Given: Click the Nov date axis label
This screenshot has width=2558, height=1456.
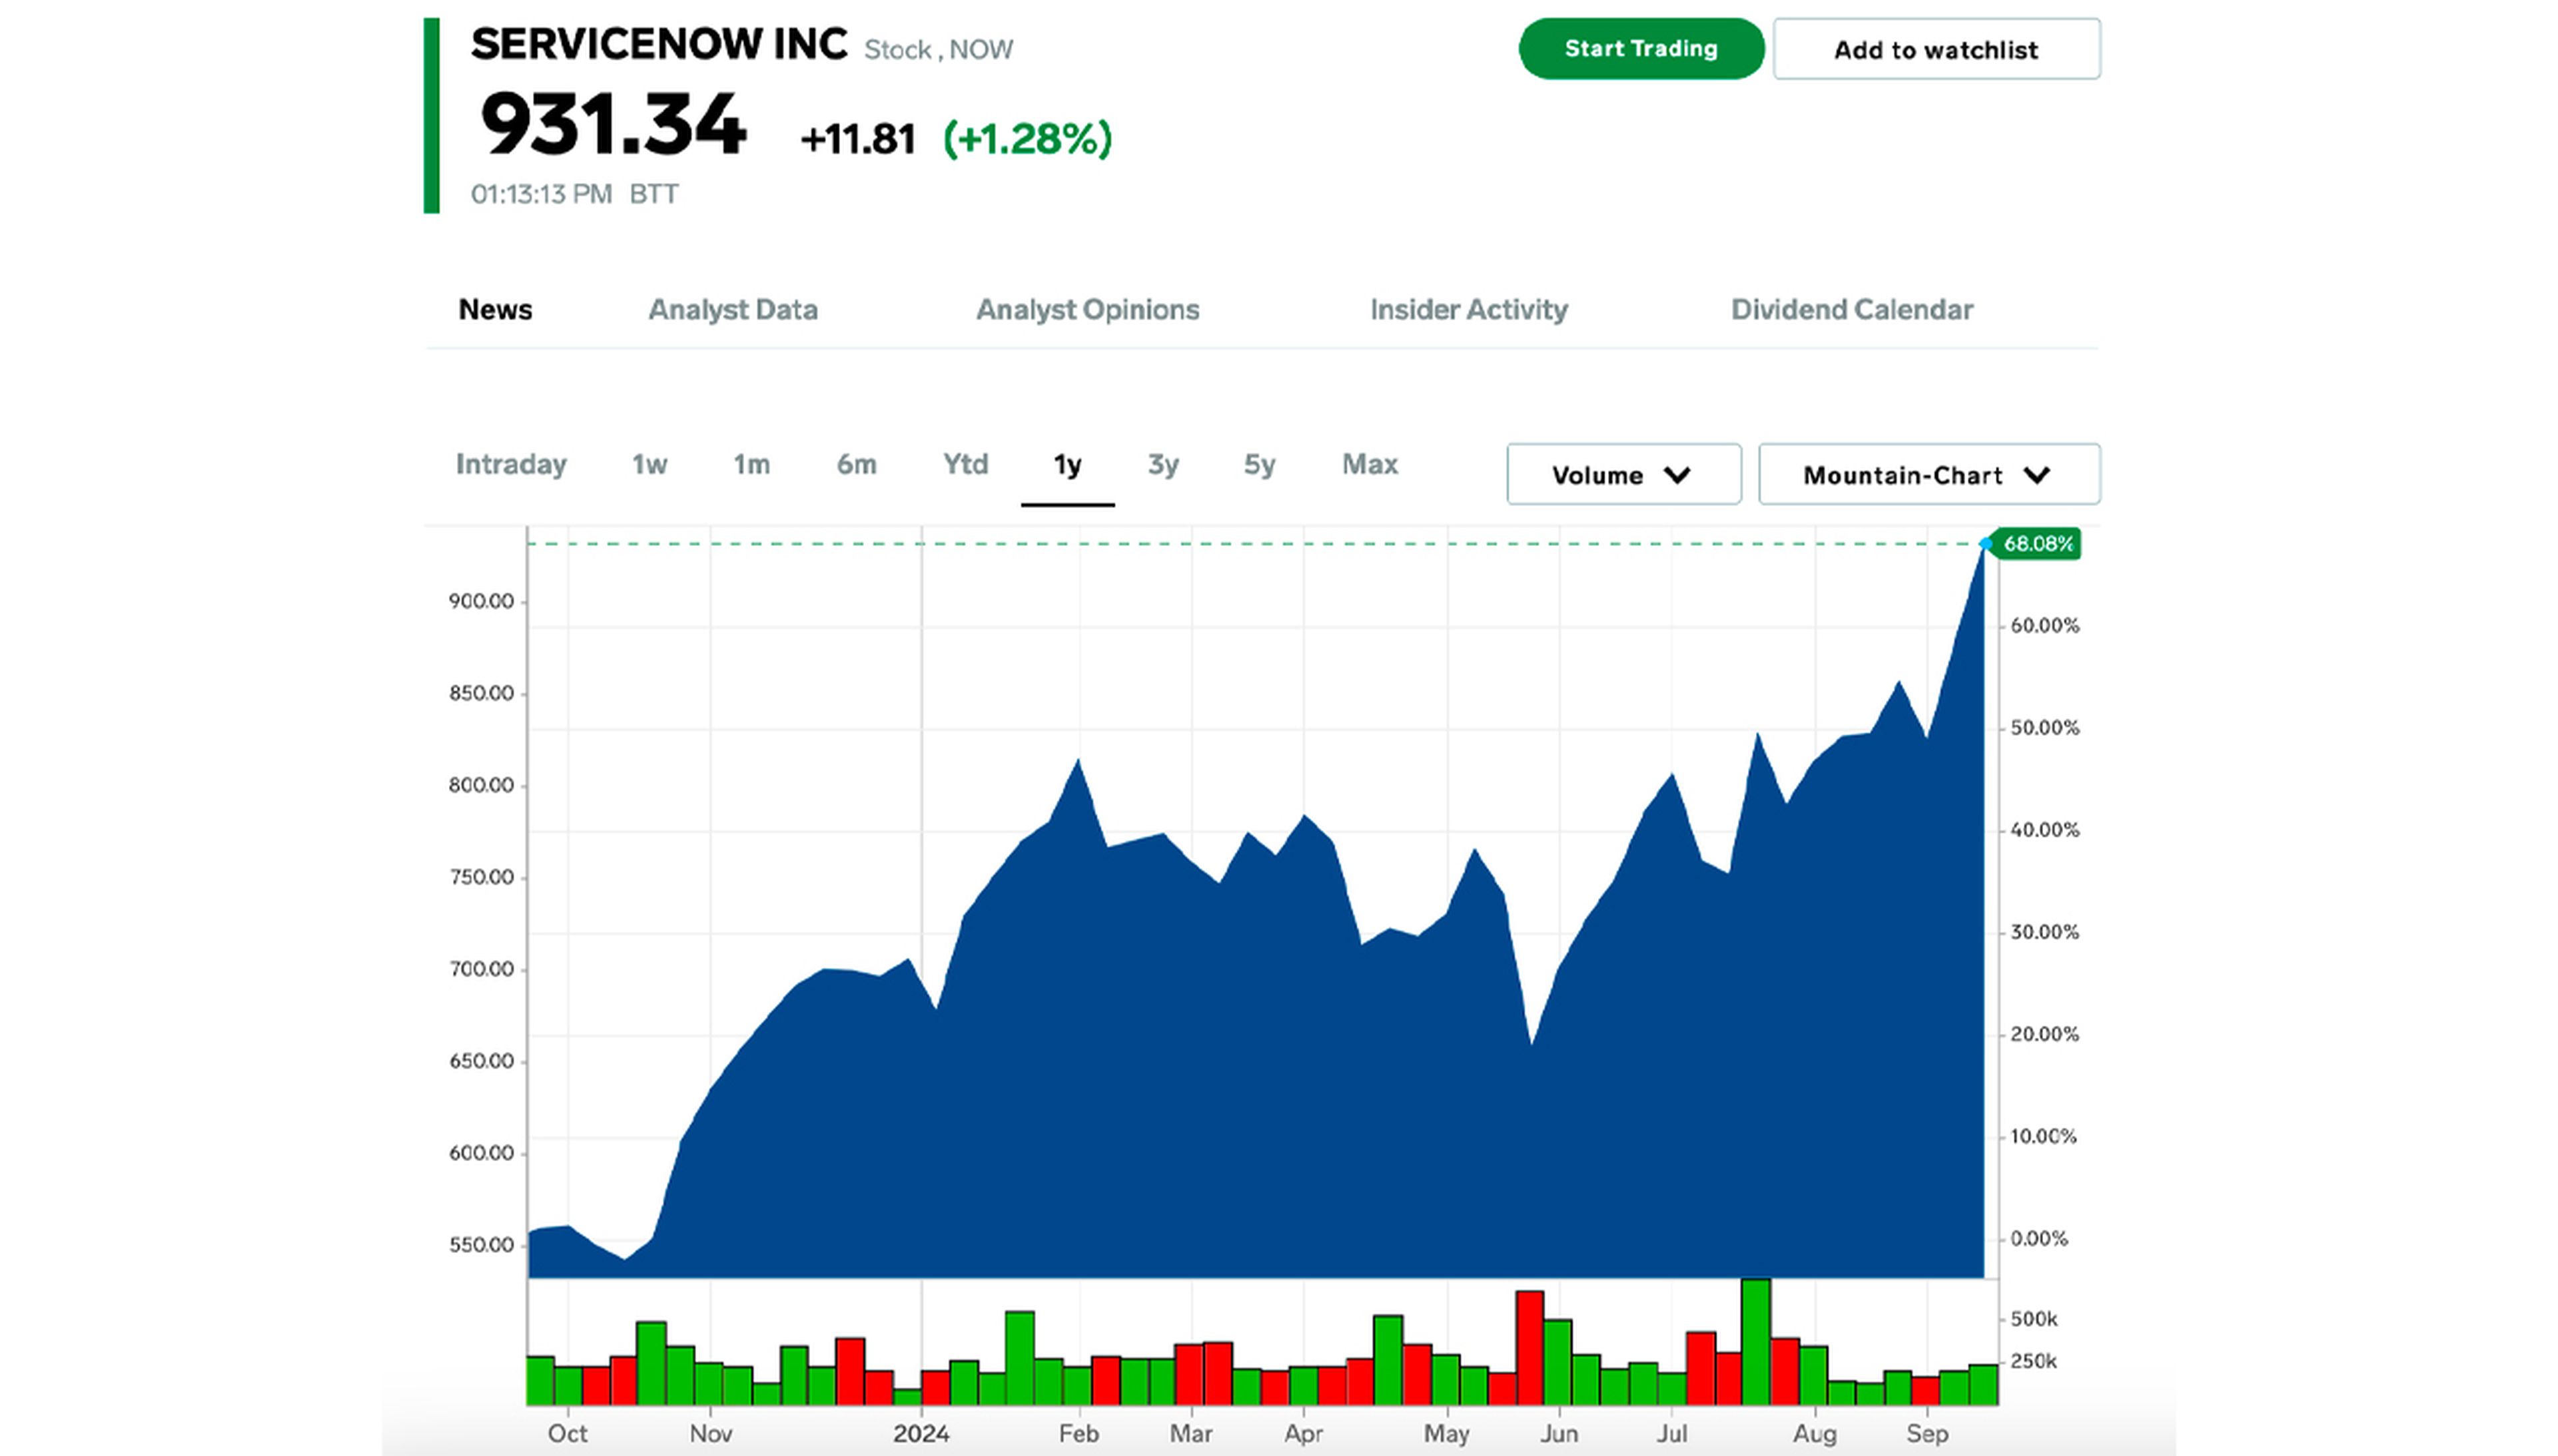Looking at the screenshot, I should (711, 1434).
